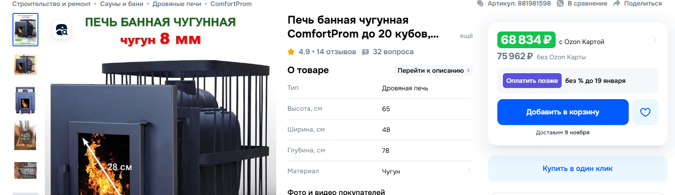Open the ComfortProm brand breadcrumb
Viewport: 675px width, 195px height.
pyautogui.click(x=231, y=4)
